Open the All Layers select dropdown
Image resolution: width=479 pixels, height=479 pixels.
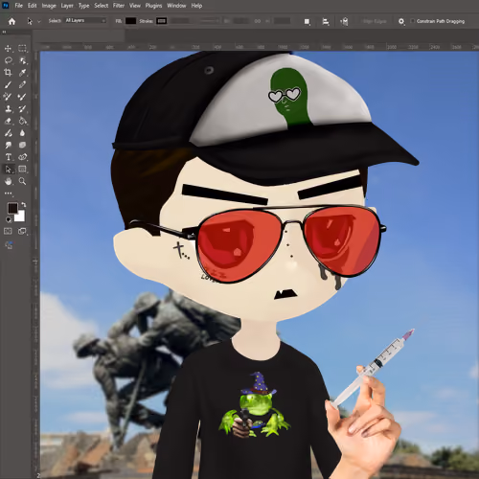(x=85, y=21)
